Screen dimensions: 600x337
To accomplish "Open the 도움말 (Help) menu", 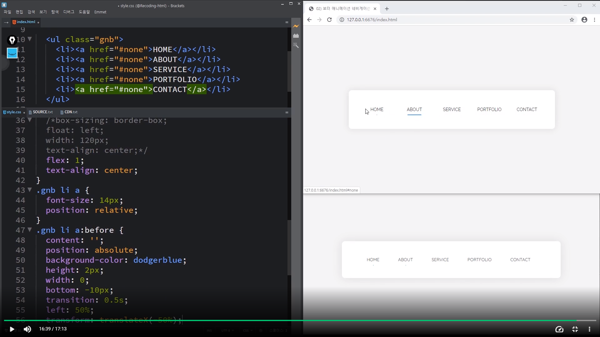I will point(84,12).
